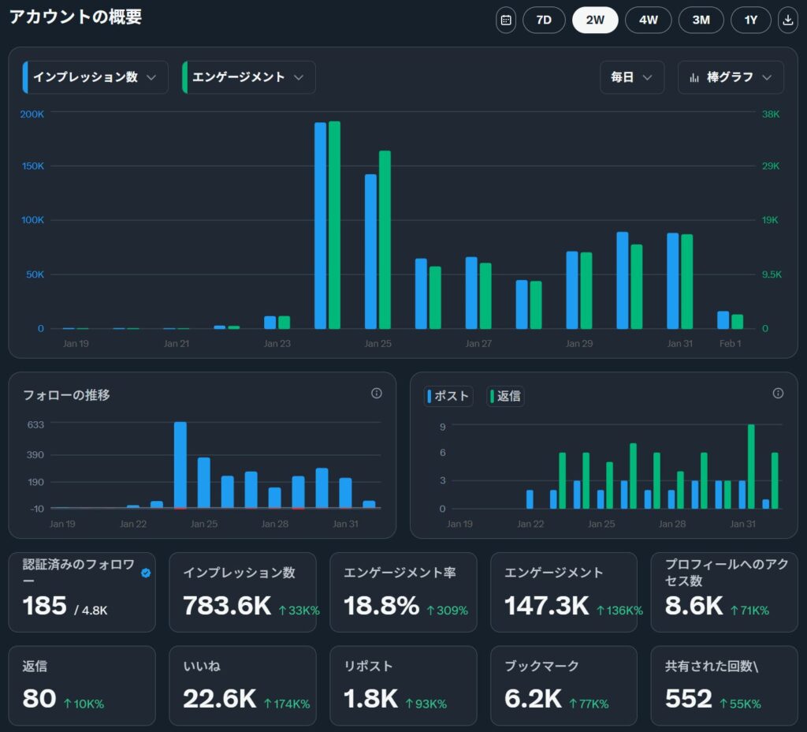Click the download export icon
The height and width of the screenshot is (732, 807).
point(787,20)
